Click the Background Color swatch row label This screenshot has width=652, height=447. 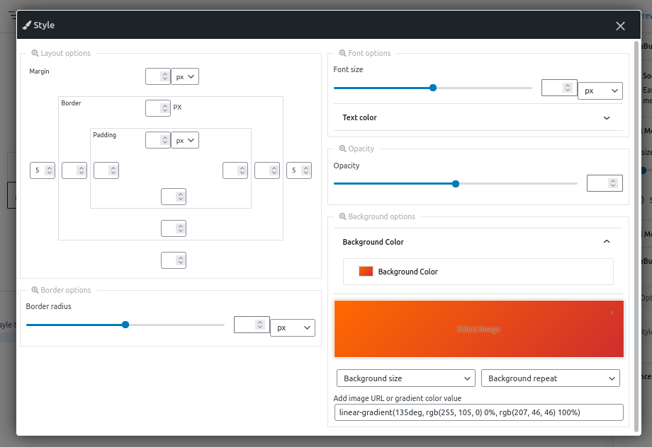[x=407, y=272]
